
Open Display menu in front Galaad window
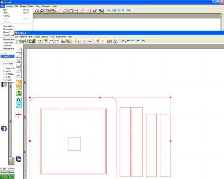[x=45, y=37]
